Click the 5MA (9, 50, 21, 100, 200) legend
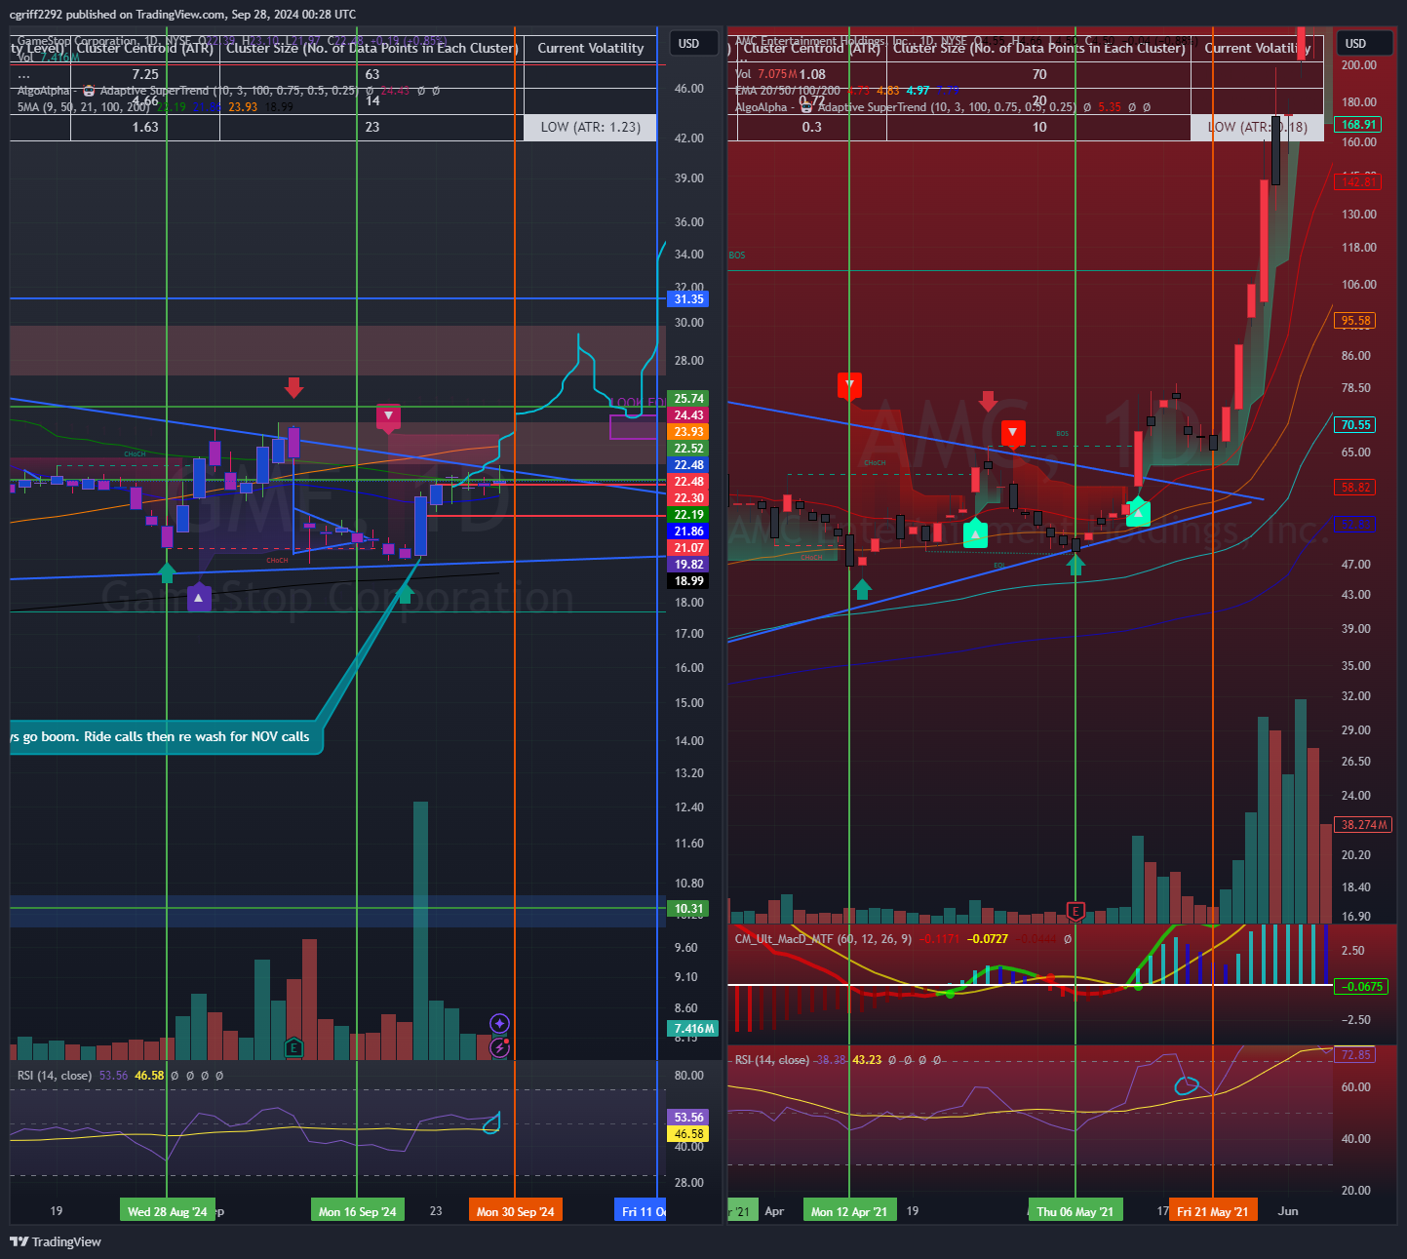This screenshot has height=1259, width=1407. (84, 107)
